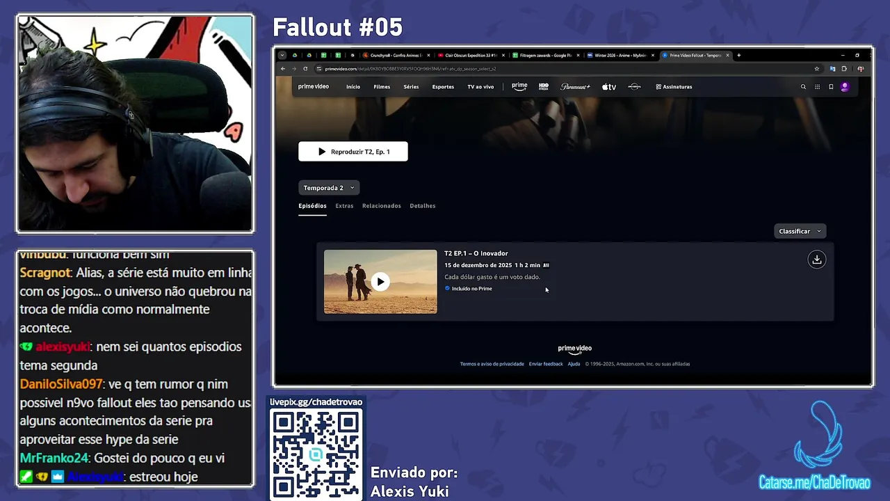Open TV ao vivo section
Screen dimensions: 890x501
480,87
